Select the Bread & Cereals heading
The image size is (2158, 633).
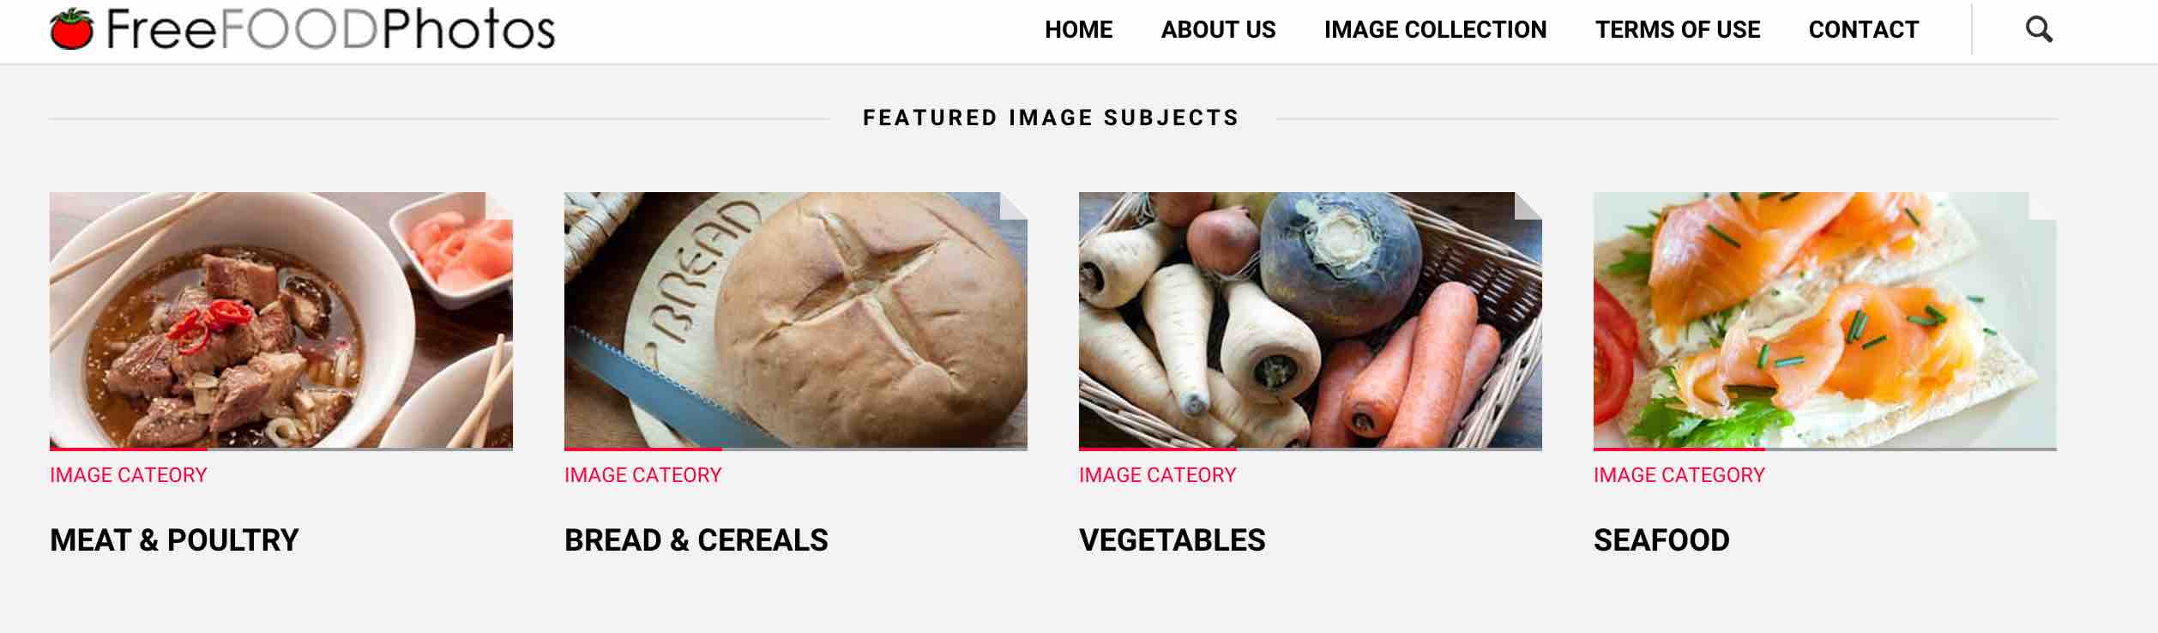tap(696, 540)
